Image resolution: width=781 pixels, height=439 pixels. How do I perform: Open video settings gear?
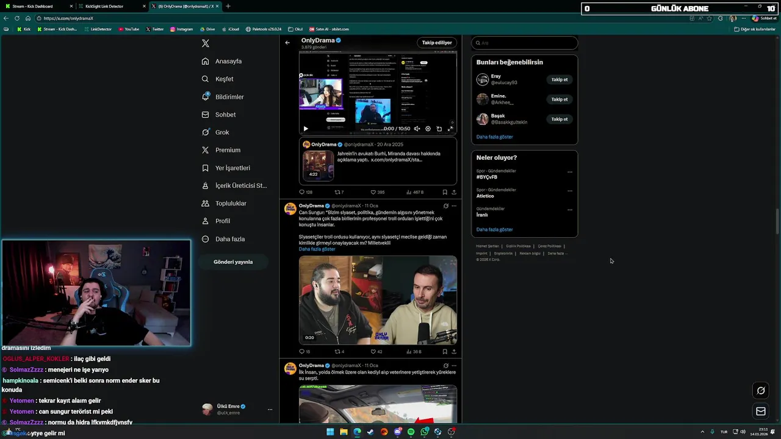(428, 129)
